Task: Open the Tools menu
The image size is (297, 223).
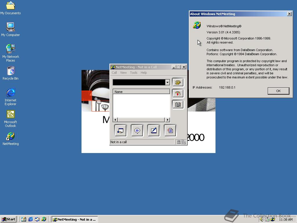Action: click(133, 73)
